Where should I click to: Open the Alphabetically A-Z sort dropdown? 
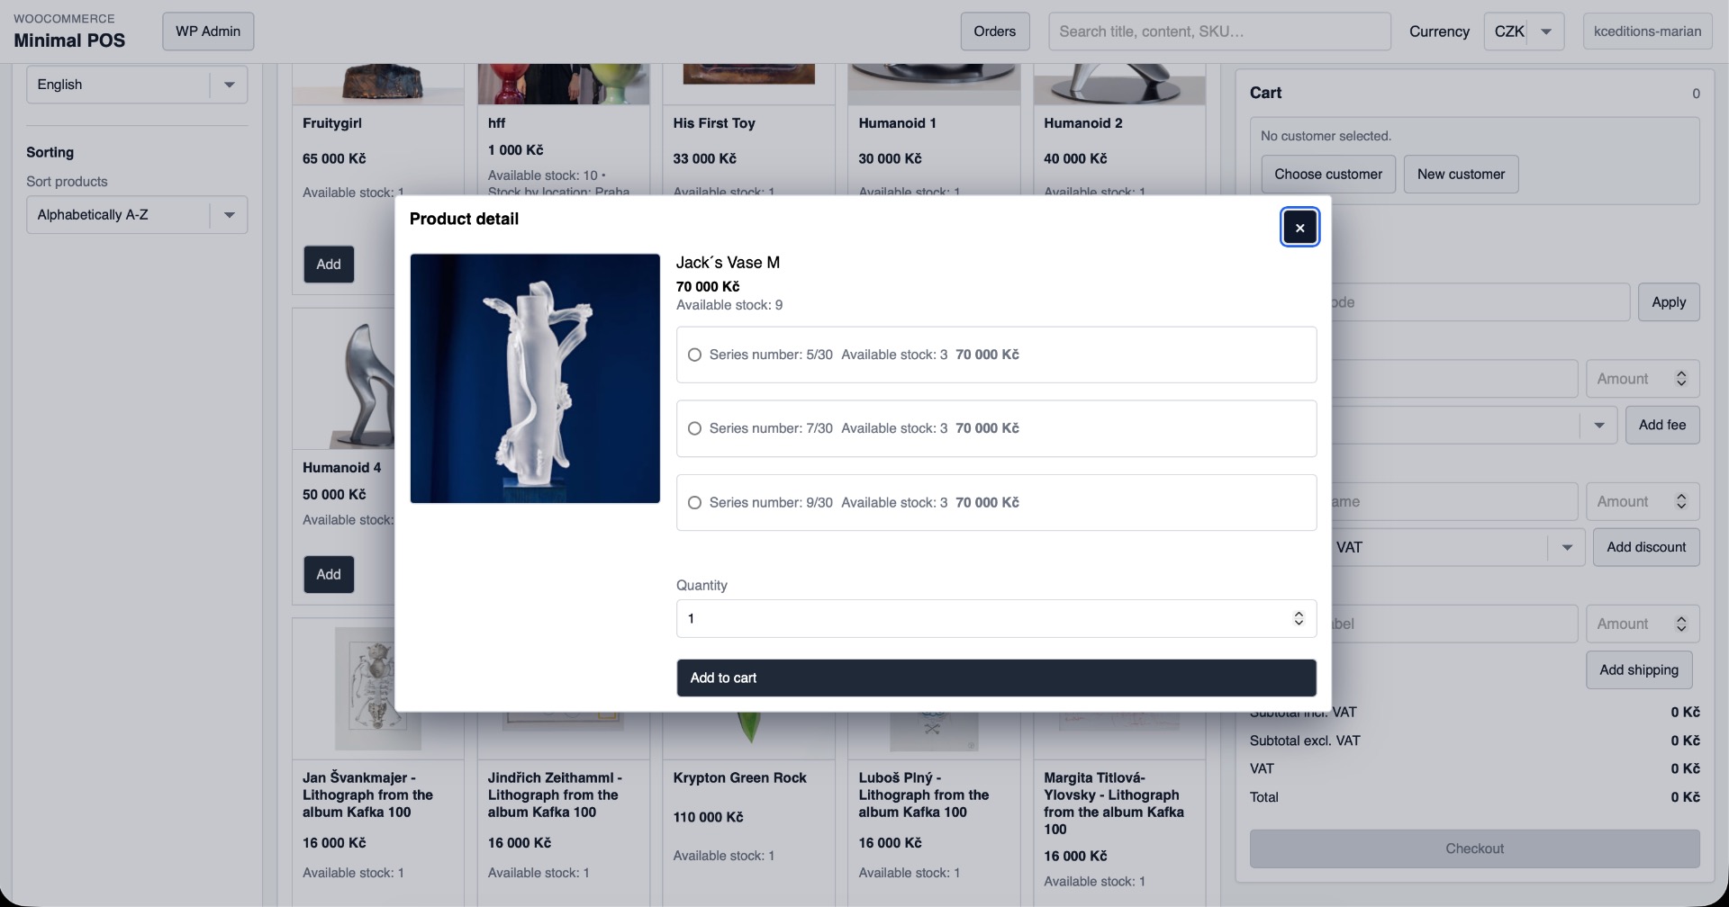137,215
